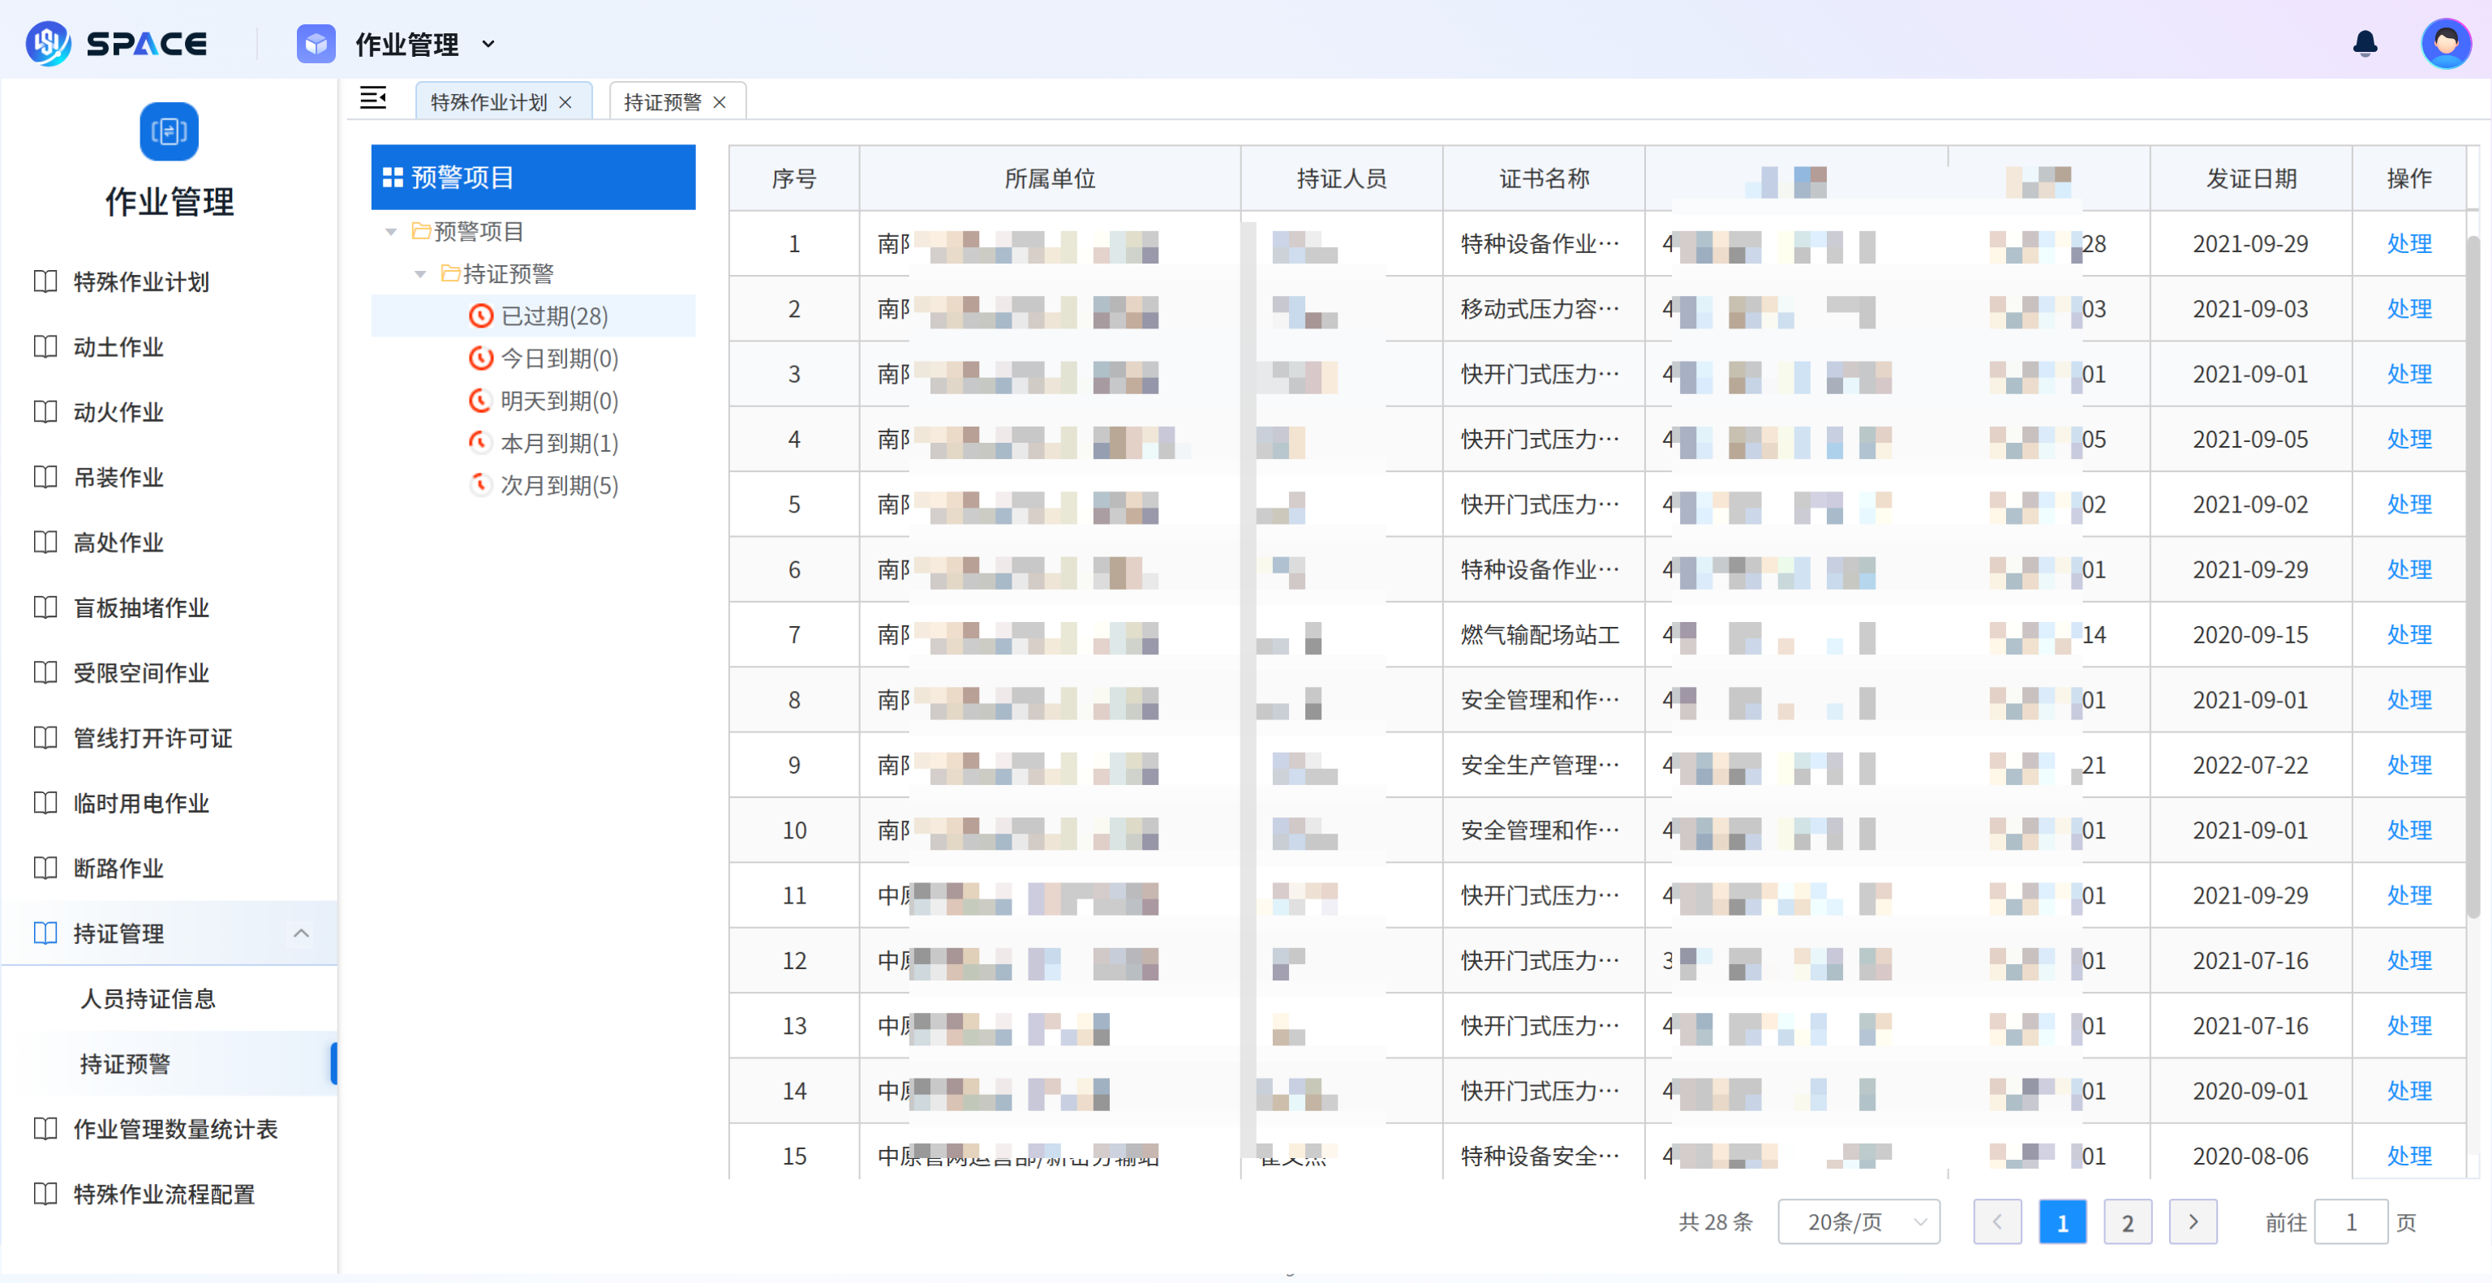2492x1283 pixels.
Task: Open 动火作业 via its sidebar icon
Action: click(45, 412)
